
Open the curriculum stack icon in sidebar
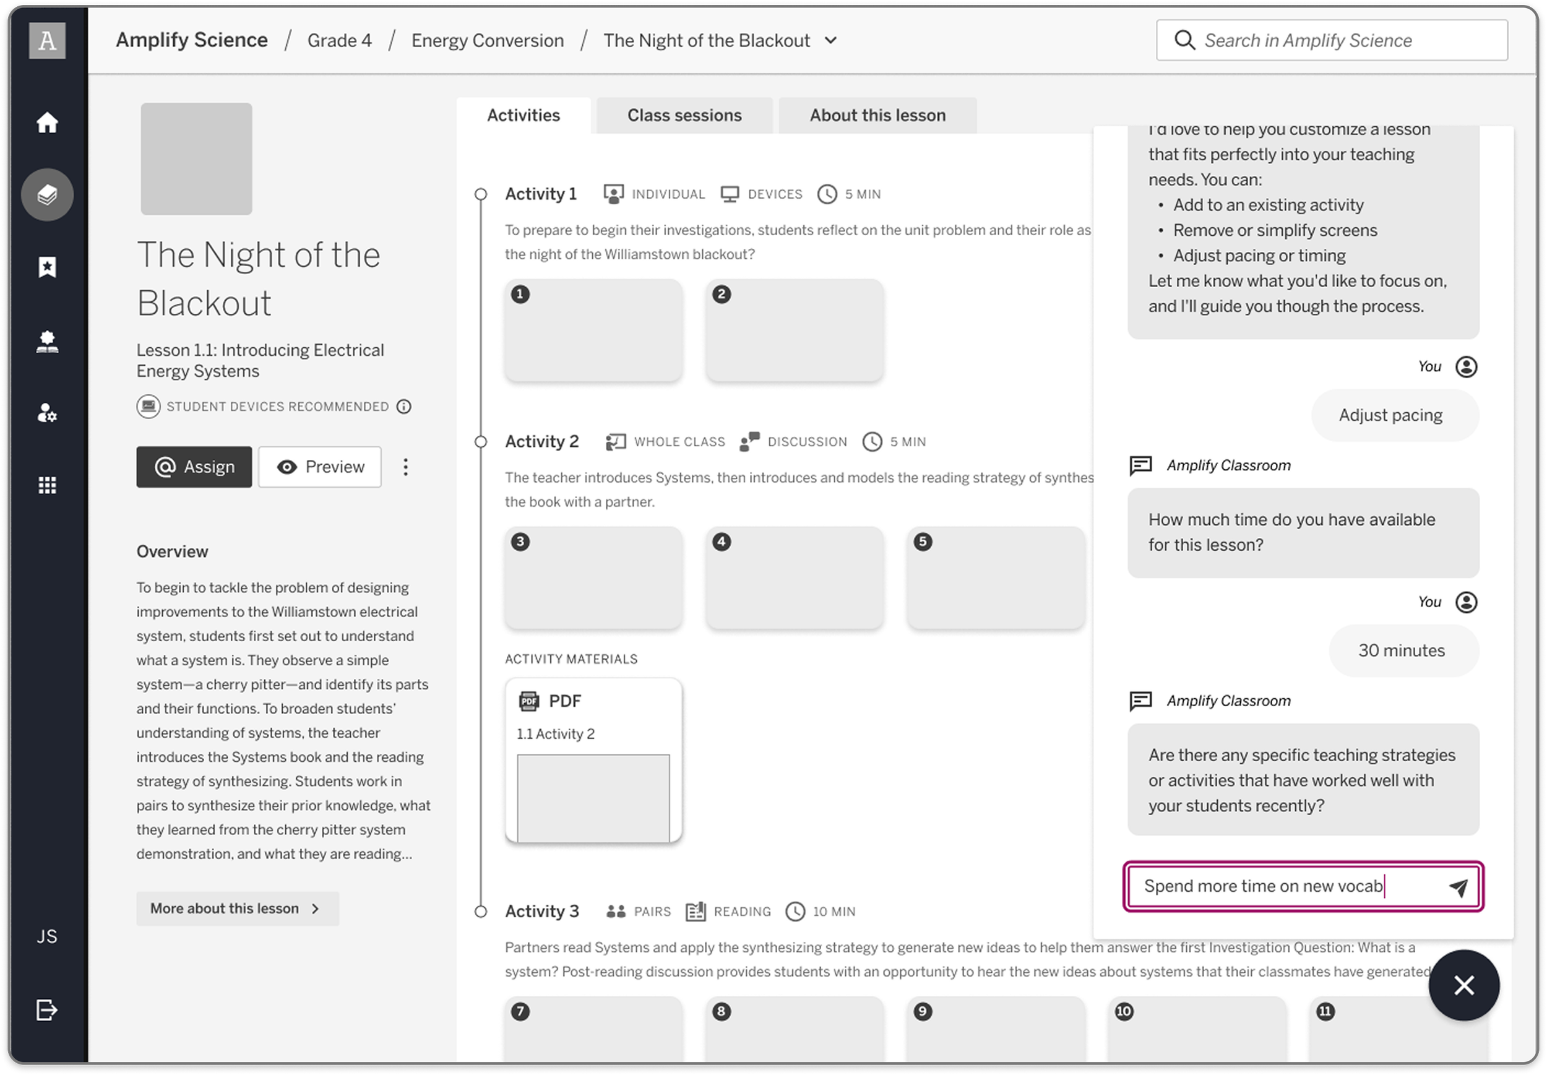pyautogui.click(x=47, y=195)
